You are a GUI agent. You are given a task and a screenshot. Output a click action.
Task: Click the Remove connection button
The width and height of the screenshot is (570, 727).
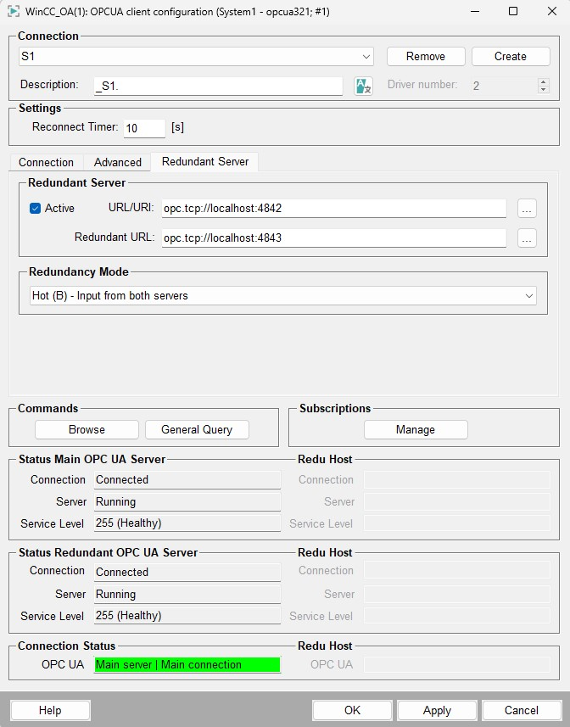click(426, 57)
